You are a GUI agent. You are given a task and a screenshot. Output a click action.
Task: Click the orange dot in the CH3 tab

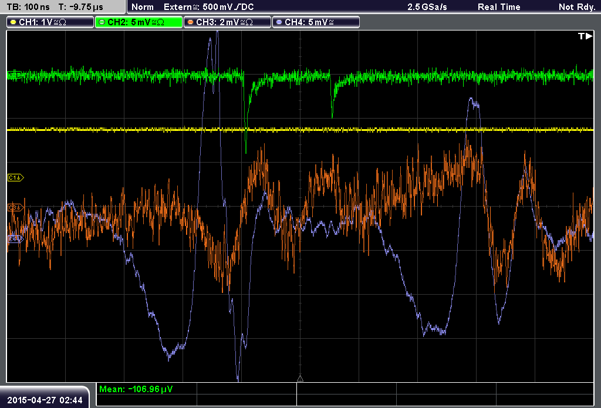tap(190, 22)
